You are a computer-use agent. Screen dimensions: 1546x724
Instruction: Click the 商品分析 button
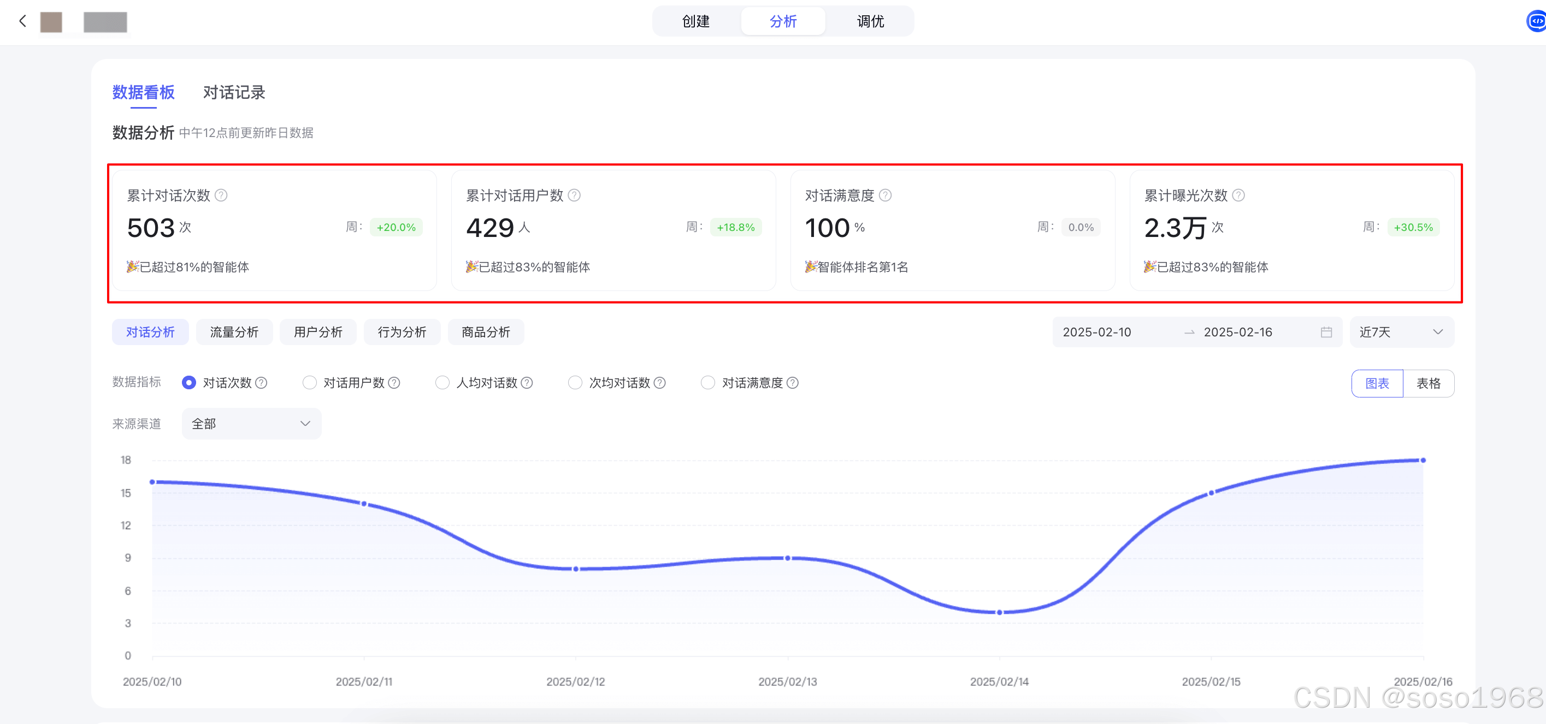click(x=486, y=333)
